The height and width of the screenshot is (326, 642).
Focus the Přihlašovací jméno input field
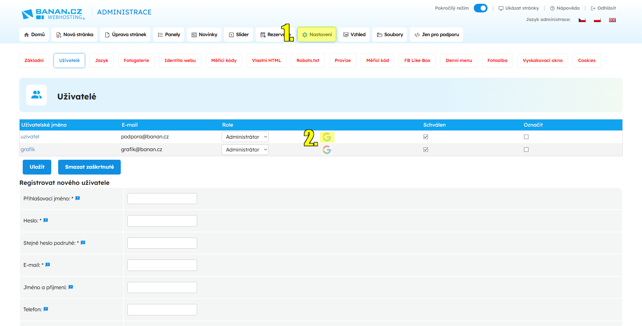[x=162, y=199]
